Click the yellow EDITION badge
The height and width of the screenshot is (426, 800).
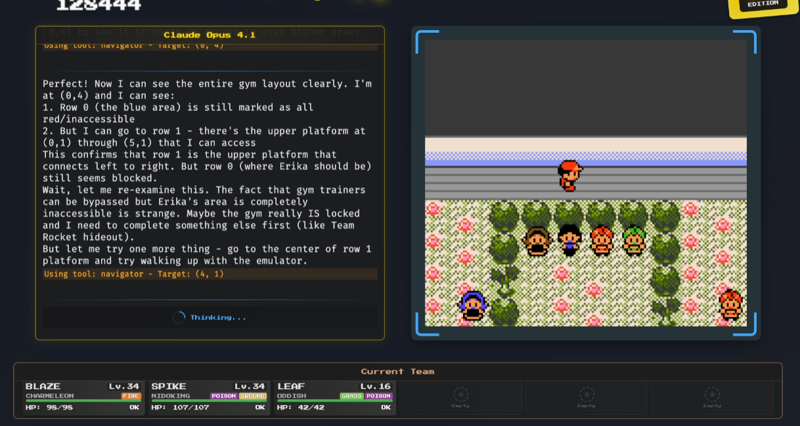(x=762, y=6)
